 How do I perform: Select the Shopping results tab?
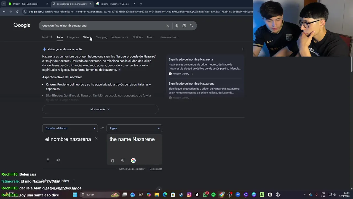pyautogui.click(x=101, y=37)
